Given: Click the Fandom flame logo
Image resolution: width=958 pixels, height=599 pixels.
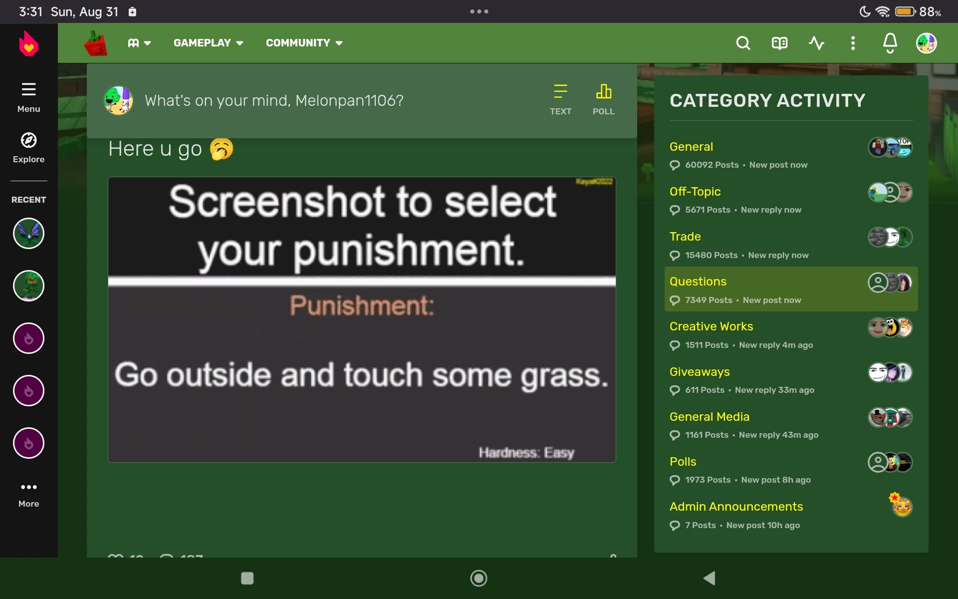Looking at the screenshot, I should pos(28,44).
